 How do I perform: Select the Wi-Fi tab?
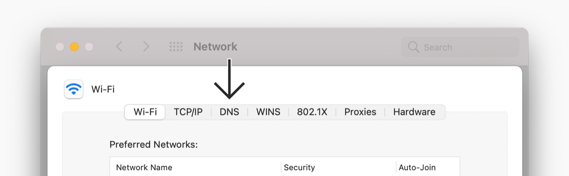coord(145,112)
